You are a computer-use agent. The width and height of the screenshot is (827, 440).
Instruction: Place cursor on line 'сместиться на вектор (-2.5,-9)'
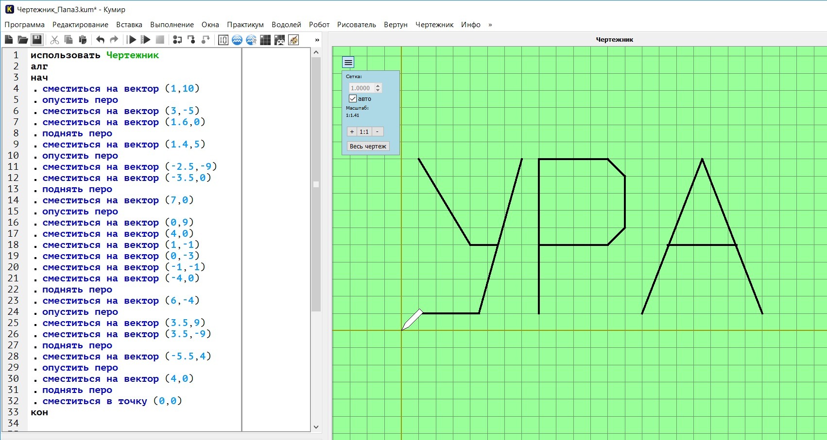(x=129, y=167)
